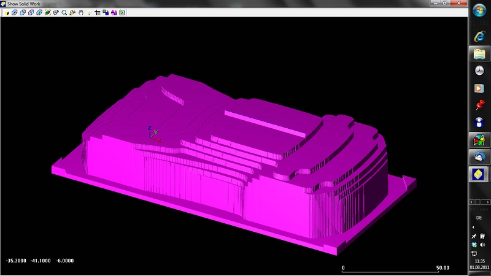Open Windows Media Player from taskbar

(x=479, y=88)
